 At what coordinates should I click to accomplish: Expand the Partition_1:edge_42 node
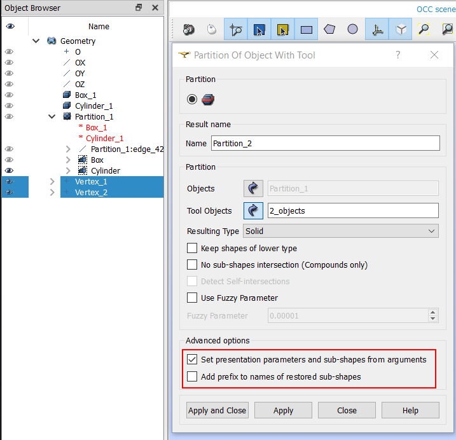(68, 149)
